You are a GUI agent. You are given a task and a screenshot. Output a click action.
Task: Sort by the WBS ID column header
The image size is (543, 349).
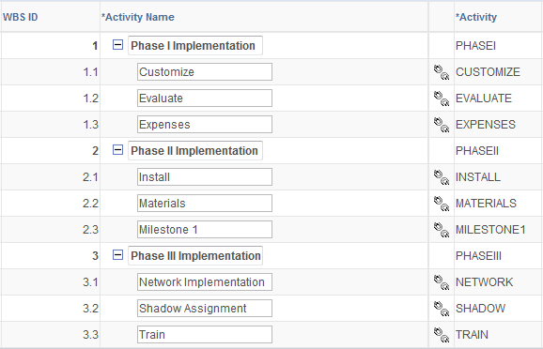tap(20, 17)
